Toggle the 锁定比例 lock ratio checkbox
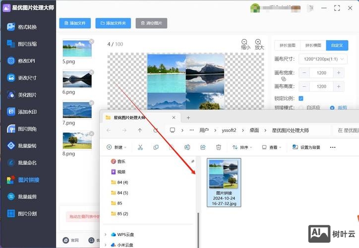Screen dimensions: 359x248 pyautogui.click(x=301, y=99)
